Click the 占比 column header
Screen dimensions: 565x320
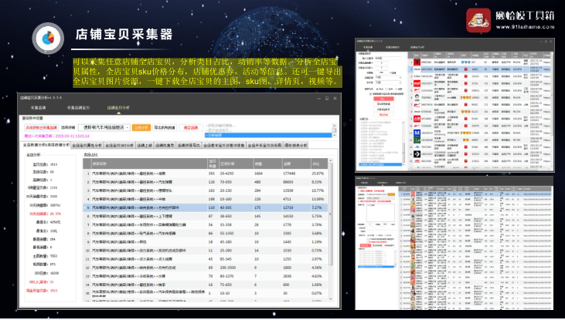click(x=319, y=163)
